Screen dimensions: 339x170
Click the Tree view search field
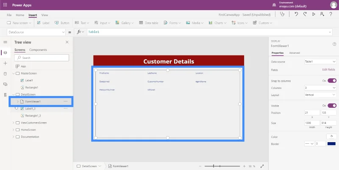(x=42, y=58)
